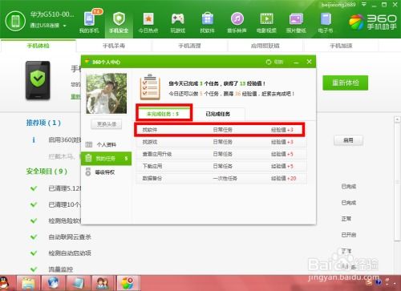This screenshot has height=291, width=401.
Task: Open 音乐铃声 music icon
Action: (x=237, y=22)
